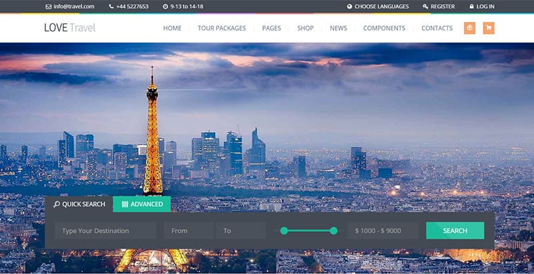
Task: Select the Advanced search tab
Action: [x=142, y=204]
